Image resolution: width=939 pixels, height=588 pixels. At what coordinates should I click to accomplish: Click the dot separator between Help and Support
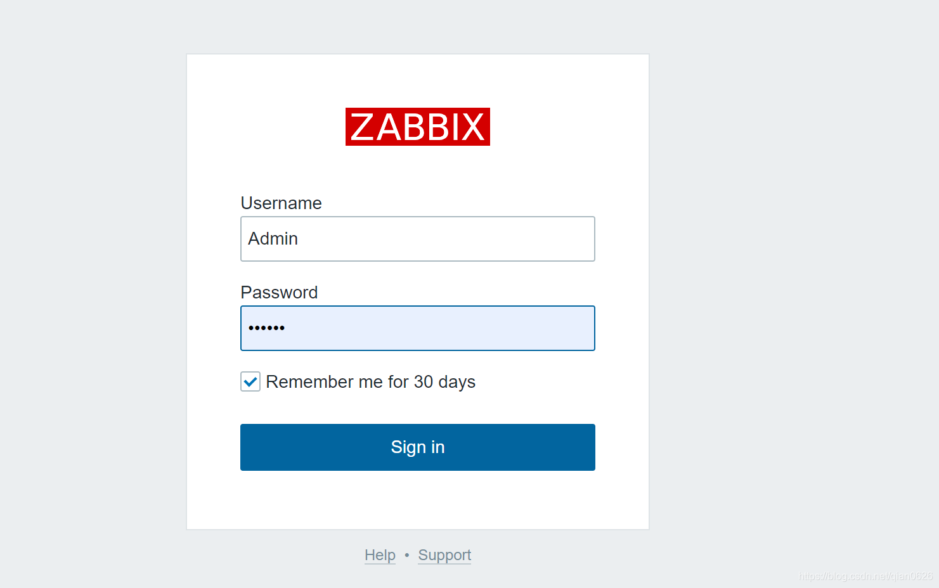coord(406,555)
